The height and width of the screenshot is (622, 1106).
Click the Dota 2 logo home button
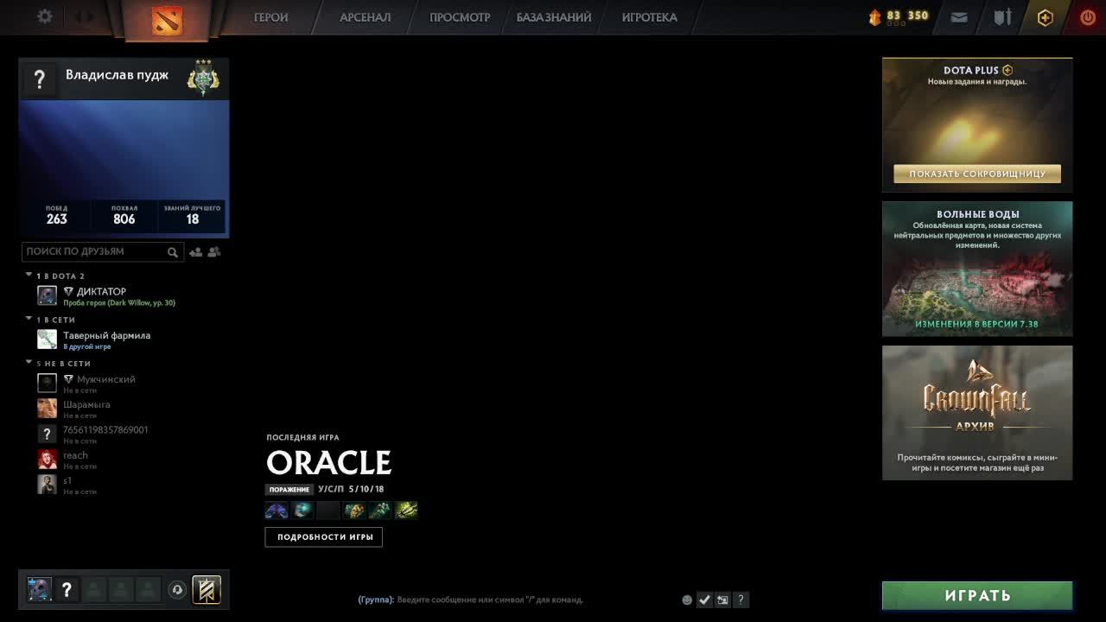tap(167, 19)
